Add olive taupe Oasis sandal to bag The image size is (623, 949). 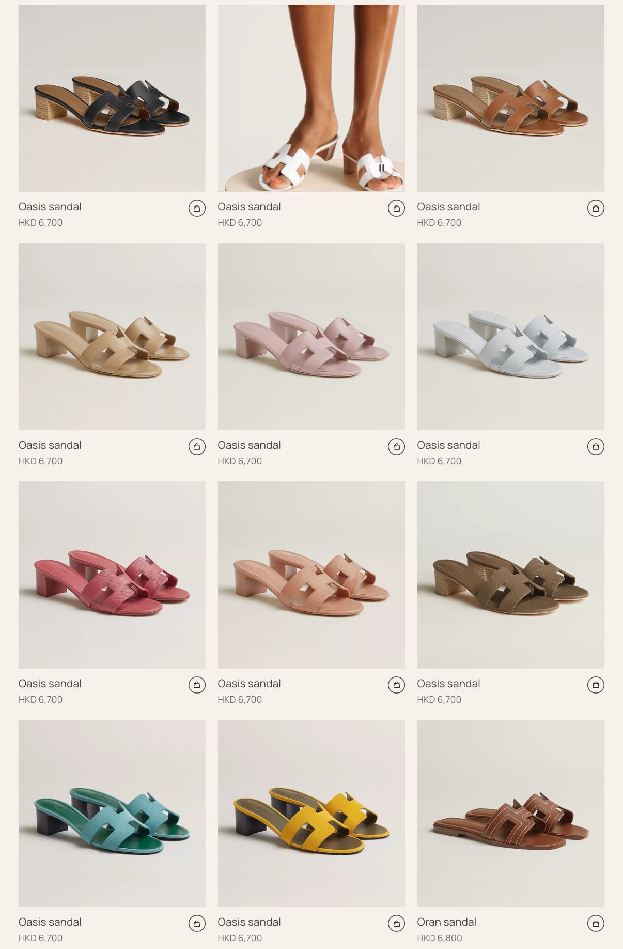[x=596, y=685]
